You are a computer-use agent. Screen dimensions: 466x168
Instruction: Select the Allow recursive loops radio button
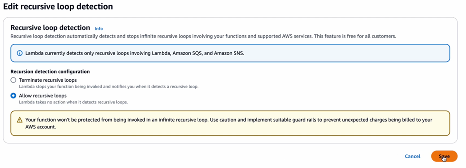13,96
